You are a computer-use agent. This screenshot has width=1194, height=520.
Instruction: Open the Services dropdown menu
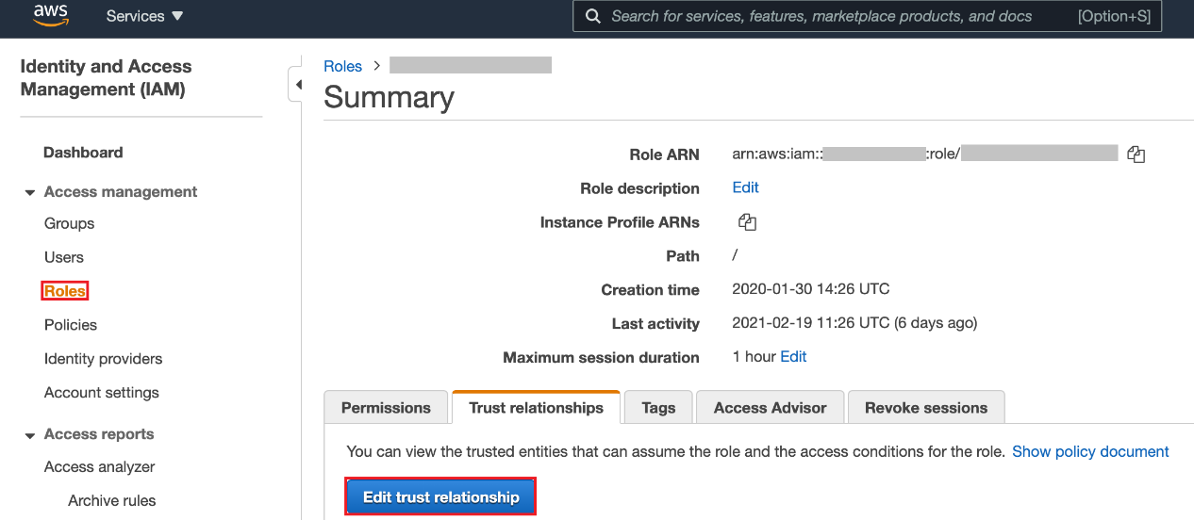(x=144, y=16)
